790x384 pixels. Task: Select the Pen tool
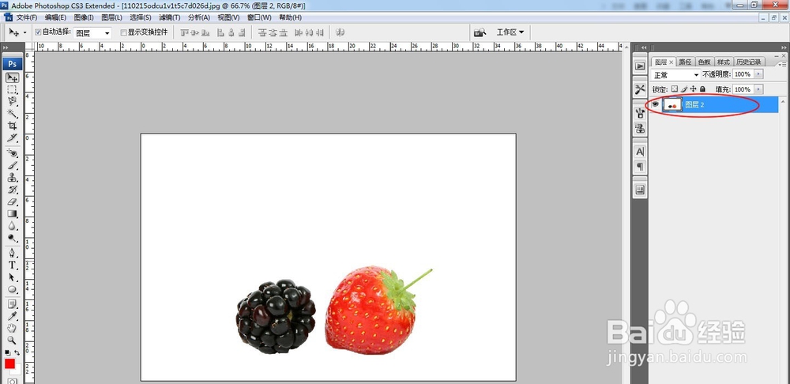[x=12, y=253]
